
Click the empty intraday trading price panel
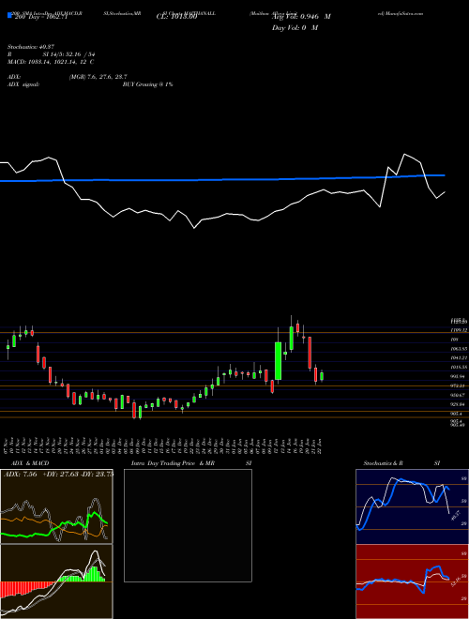188,525
